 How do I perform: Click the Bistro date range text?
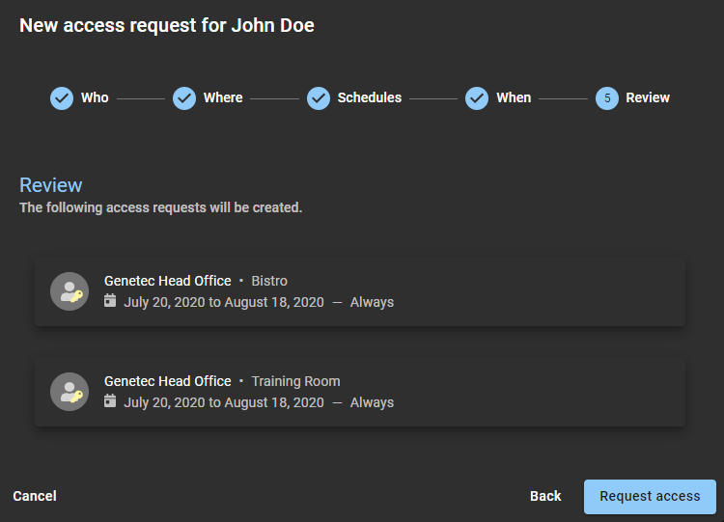click(224, 302)
